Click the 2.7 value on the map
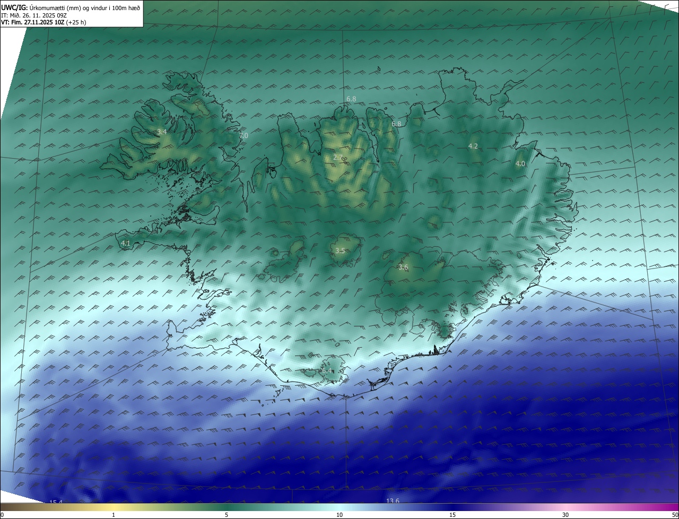 338,158
